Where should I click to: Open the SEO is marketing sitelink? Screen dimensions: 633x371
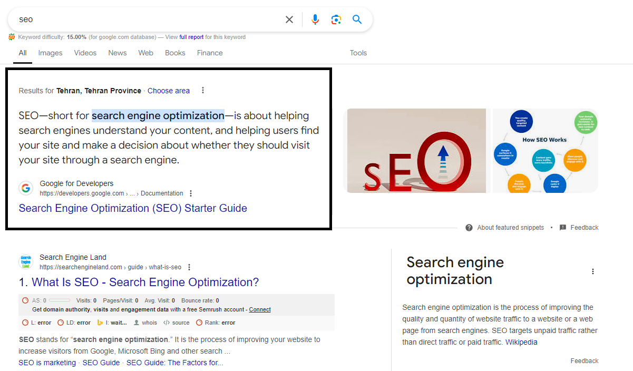point(47,363)
